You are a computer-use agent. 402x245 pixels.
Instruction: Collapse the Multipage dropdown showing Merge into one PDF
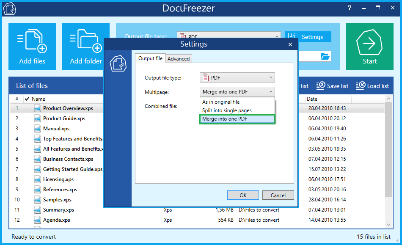coord(237,92)
